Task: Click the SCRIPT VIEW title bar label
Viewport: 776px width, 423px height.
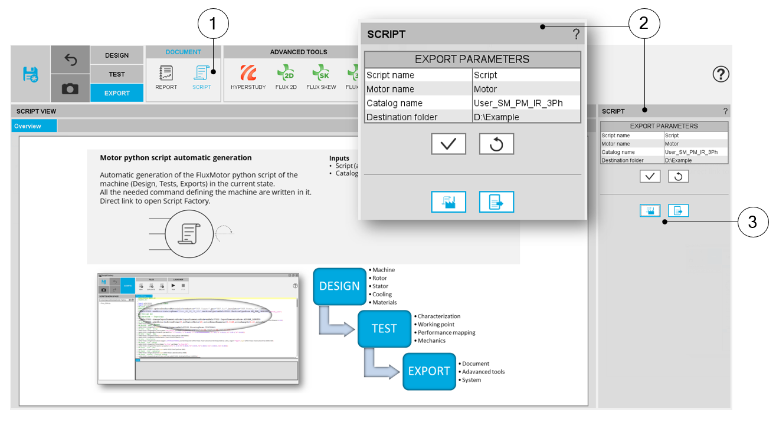Action: click(x=37, y=111)
